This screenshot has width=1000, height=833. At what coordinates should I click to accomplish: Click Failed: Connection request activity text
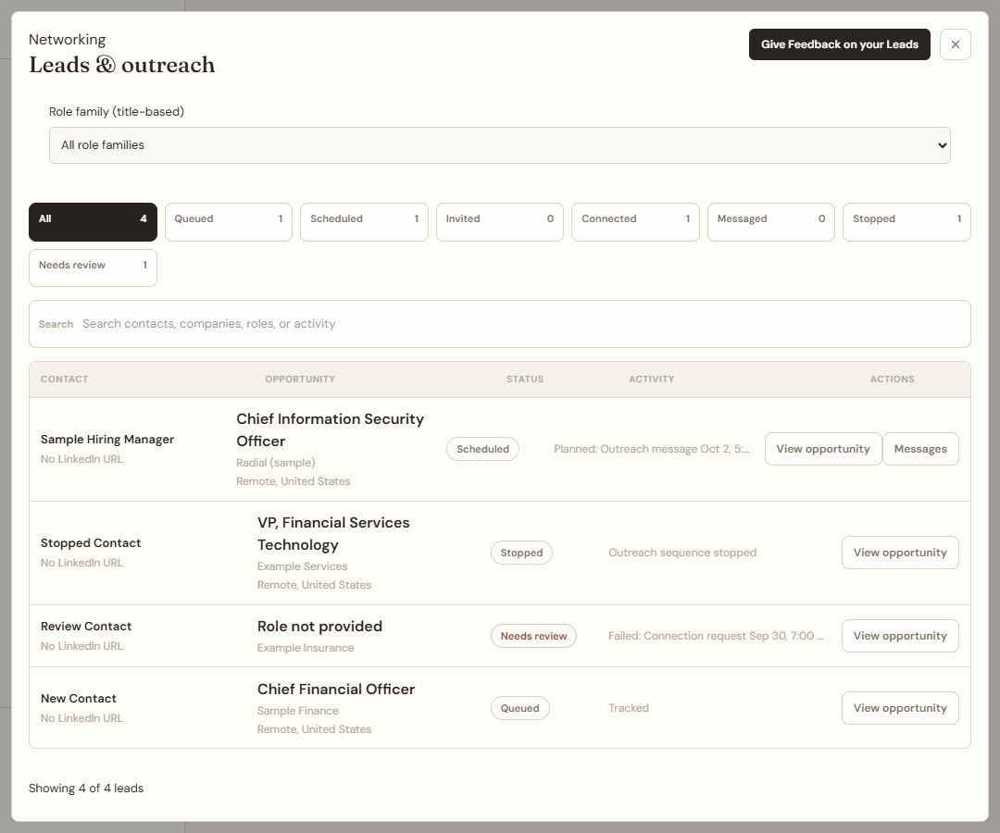(716, 636)
